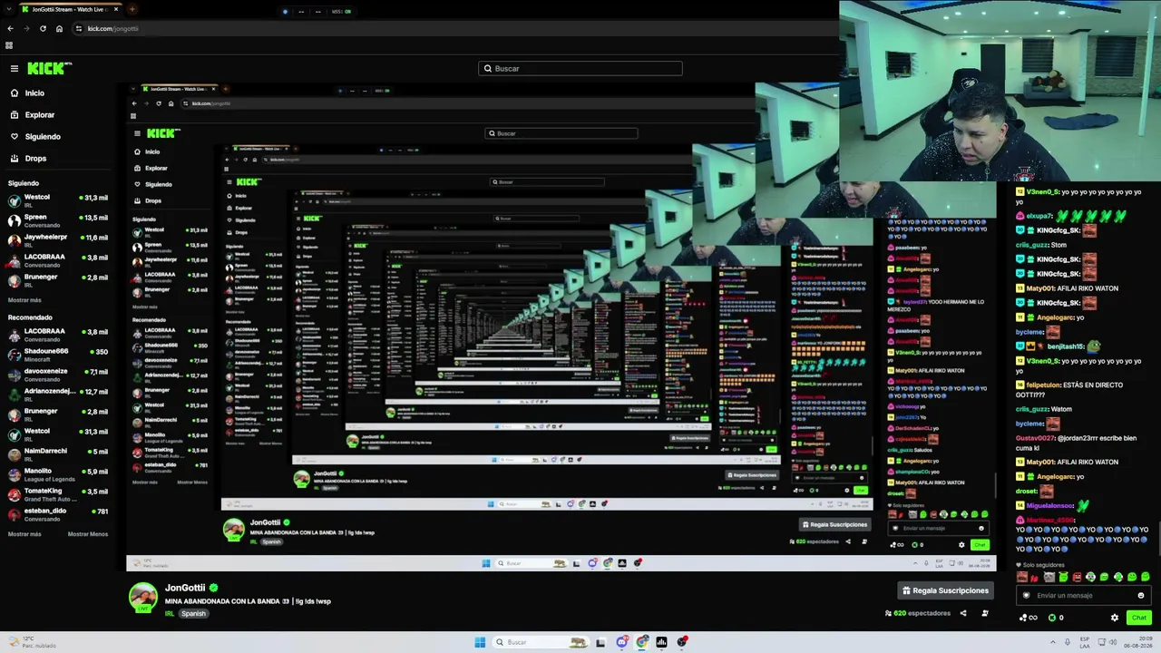Expand 'Mostrar más' under the Siguiendo list
1161x653 pixels.
coord(24,300)
